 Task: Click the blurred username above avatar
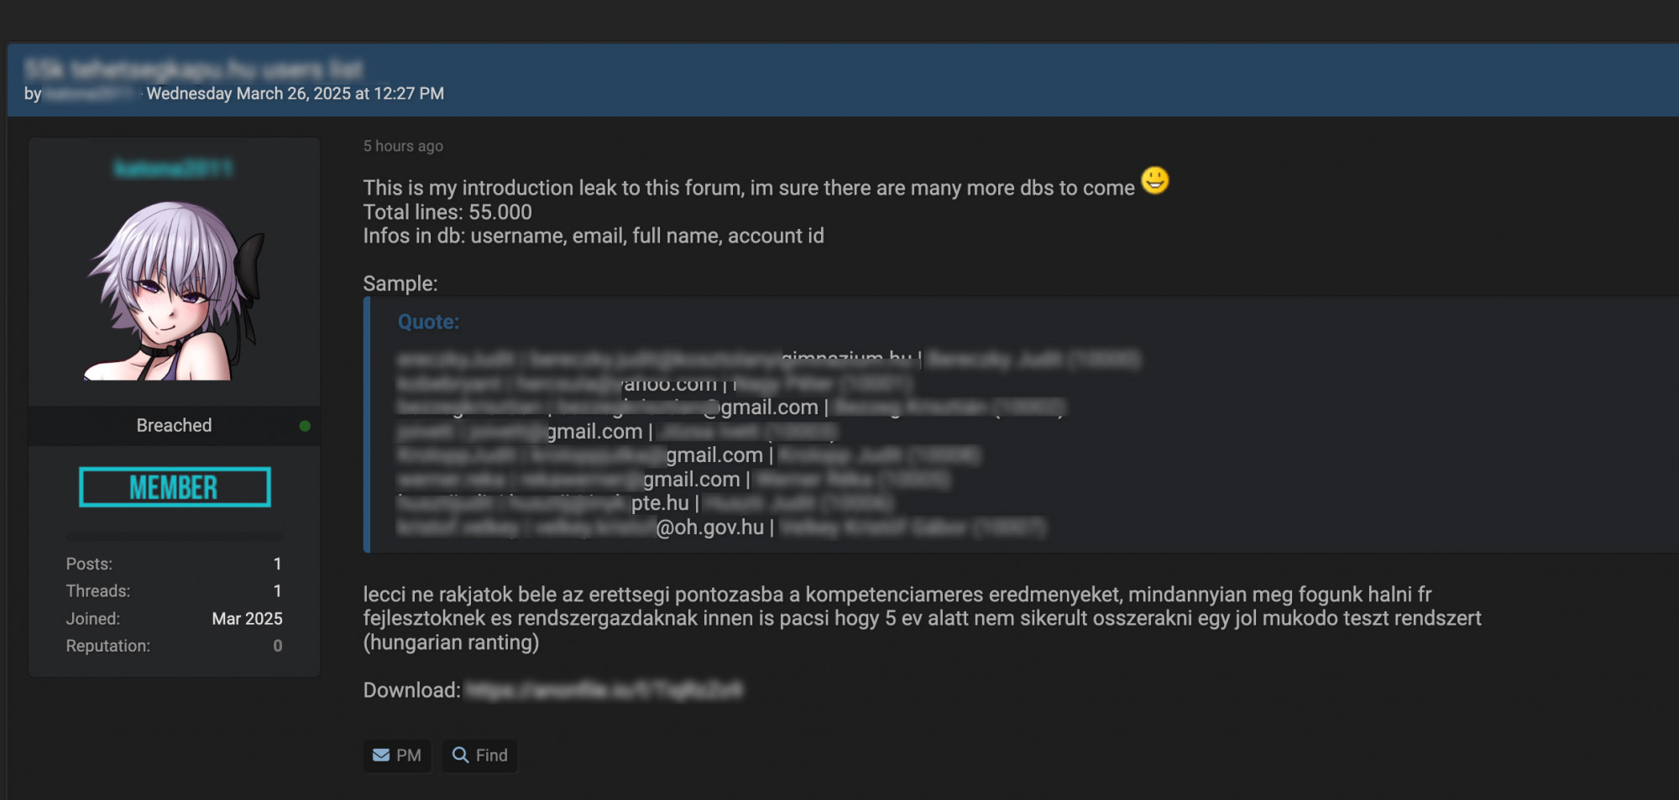(174, 169)
